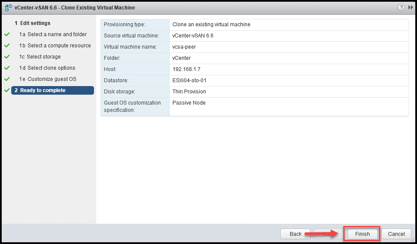Click the 'Virtual machine name:' label
The height and width of the screenshot is (244, 417).
point(130,47)
